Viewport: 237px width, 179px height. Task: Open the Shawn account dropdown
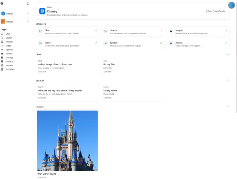click(x=15, y=13)
